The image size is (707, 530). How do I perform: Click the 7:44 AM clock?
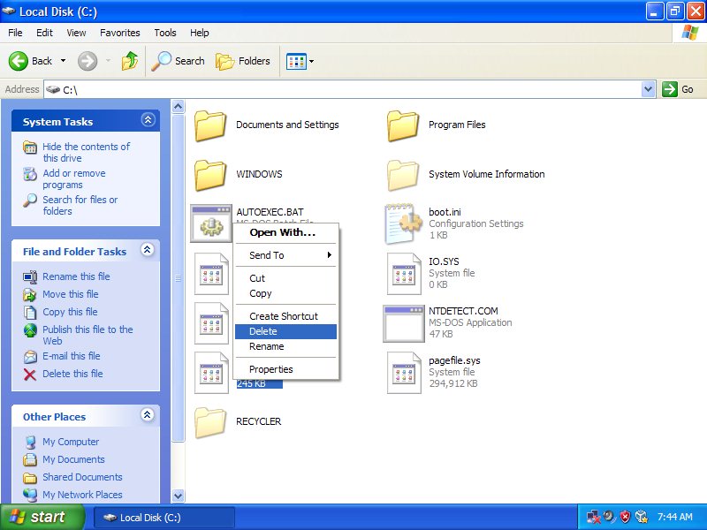(x=674, y=517)
